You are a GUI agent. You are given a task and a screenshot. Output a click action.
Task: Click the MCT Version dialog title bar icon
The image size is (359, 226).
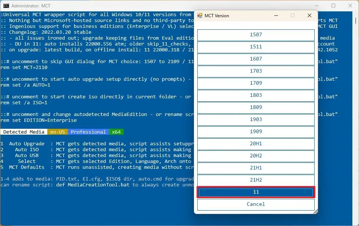pyautogui.click(x=200, y=16)
